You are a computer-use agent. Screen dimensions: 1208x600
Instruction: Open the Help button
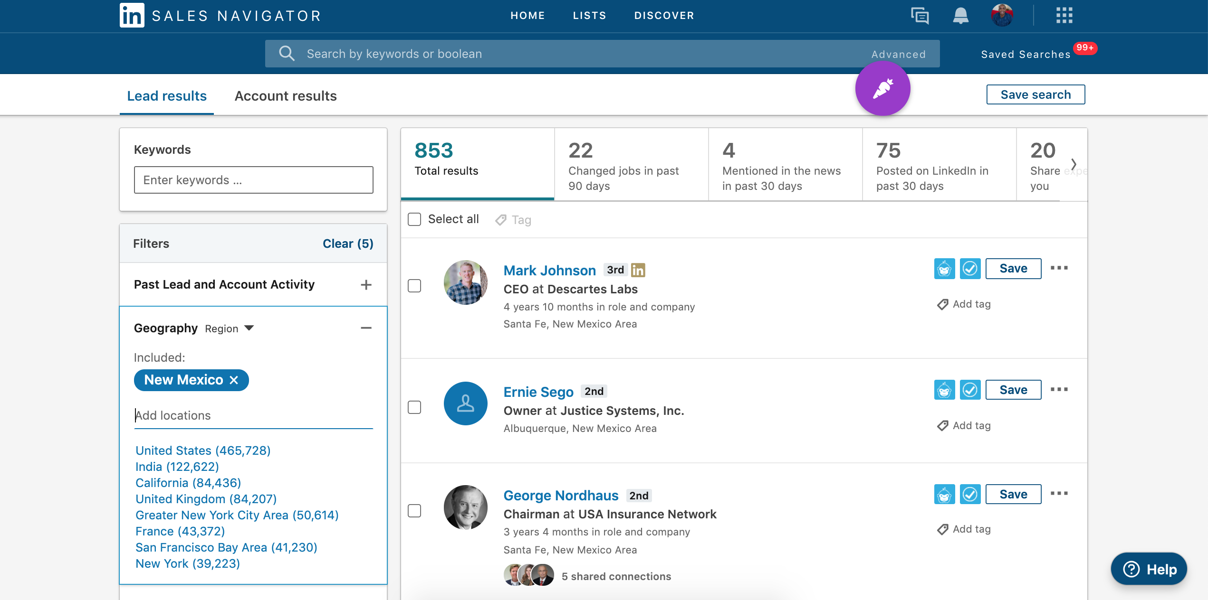[x=1149, y=569]
